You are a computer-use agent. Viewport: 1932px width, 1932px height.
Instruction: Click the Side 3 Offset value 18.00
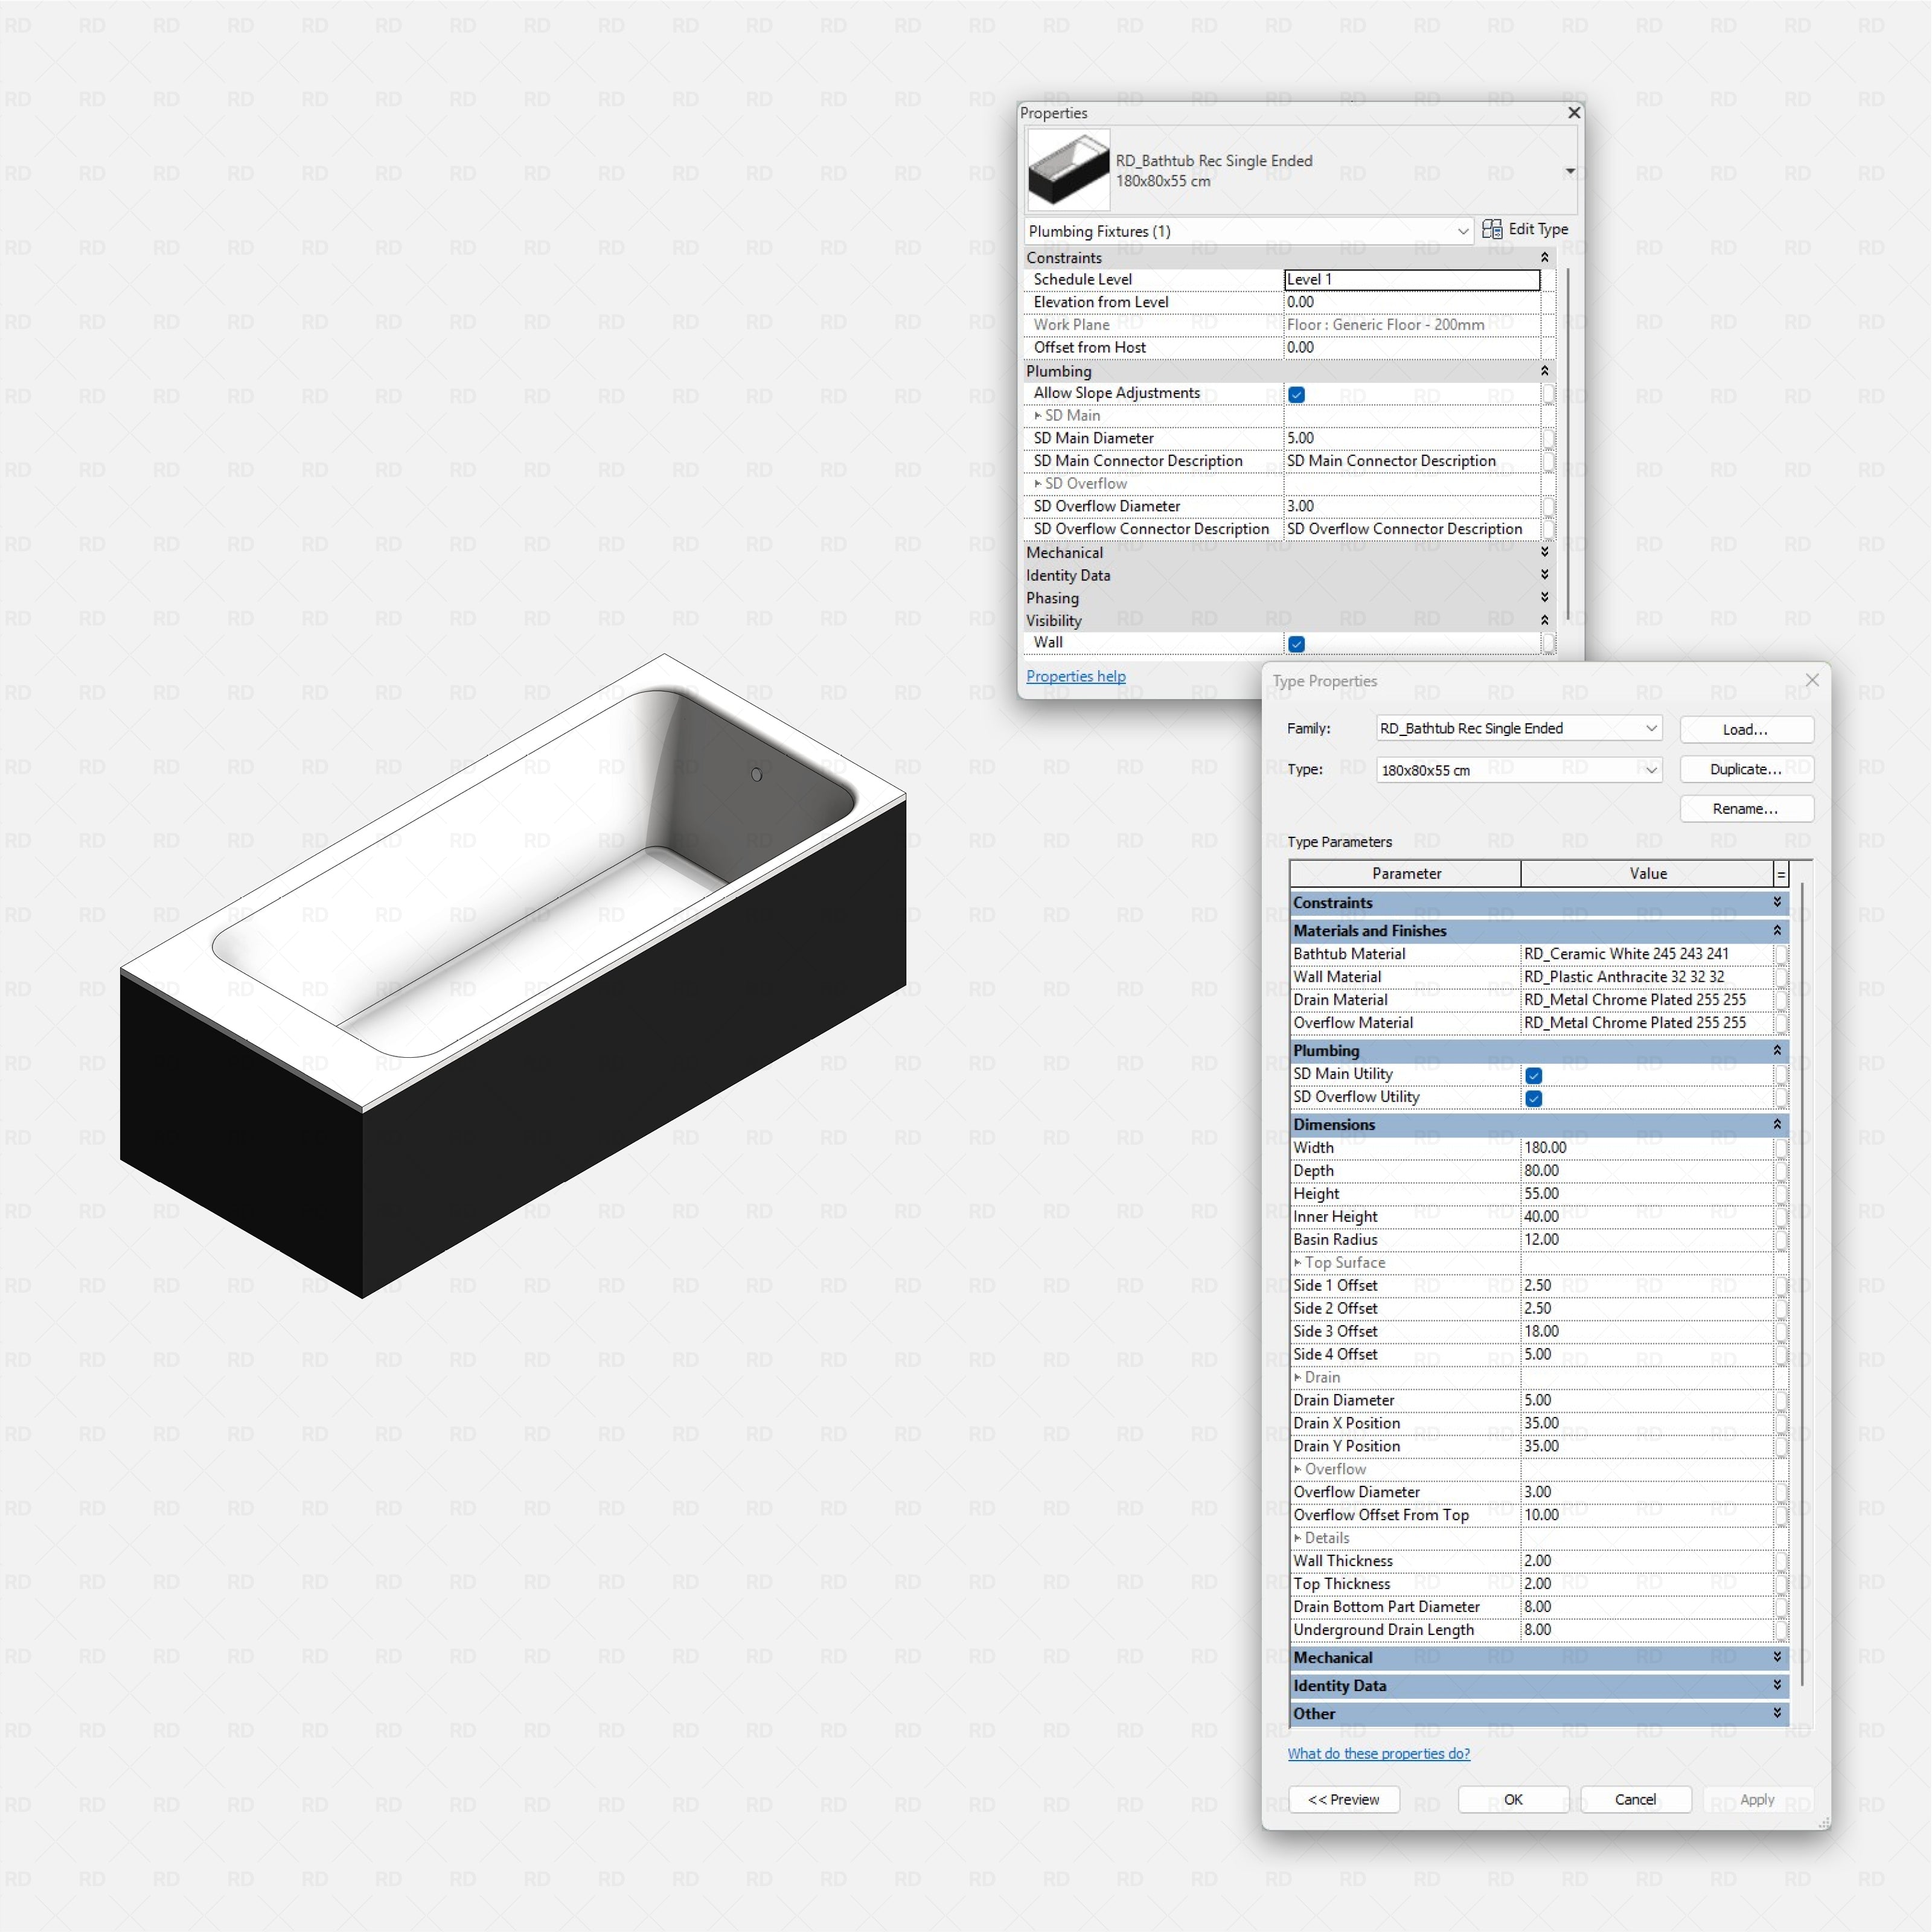1646,1331
